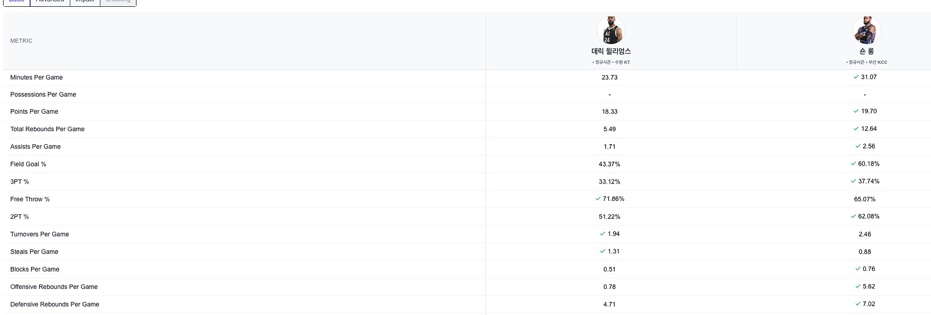Image resolution: width=931 pixels, height=315 pixels.
Task: Click the checkmark next to 19.70 points
Action: (856, 111)
